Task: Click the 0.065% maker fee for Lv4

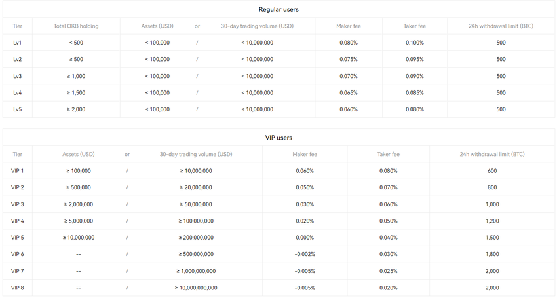Action: click(349, 93)
